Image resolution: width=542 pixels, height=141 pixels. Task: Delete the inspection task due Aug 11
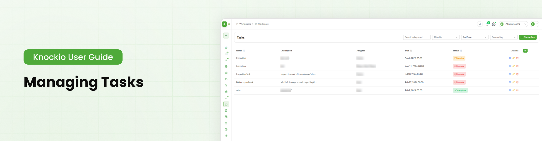[x=517, y=66]
